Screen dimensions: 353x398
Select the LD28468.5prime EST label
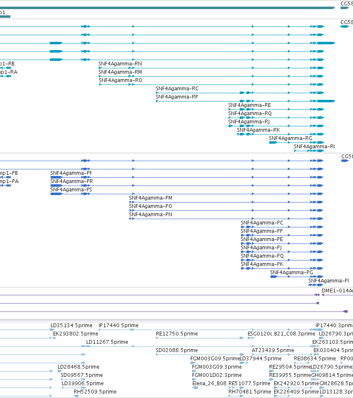point(78,367)
